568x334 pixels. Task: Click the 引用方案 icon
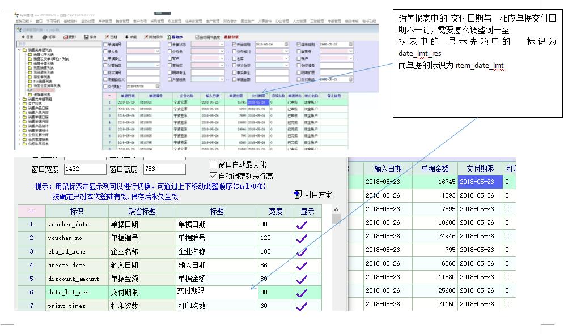click(x=299, y=195)
